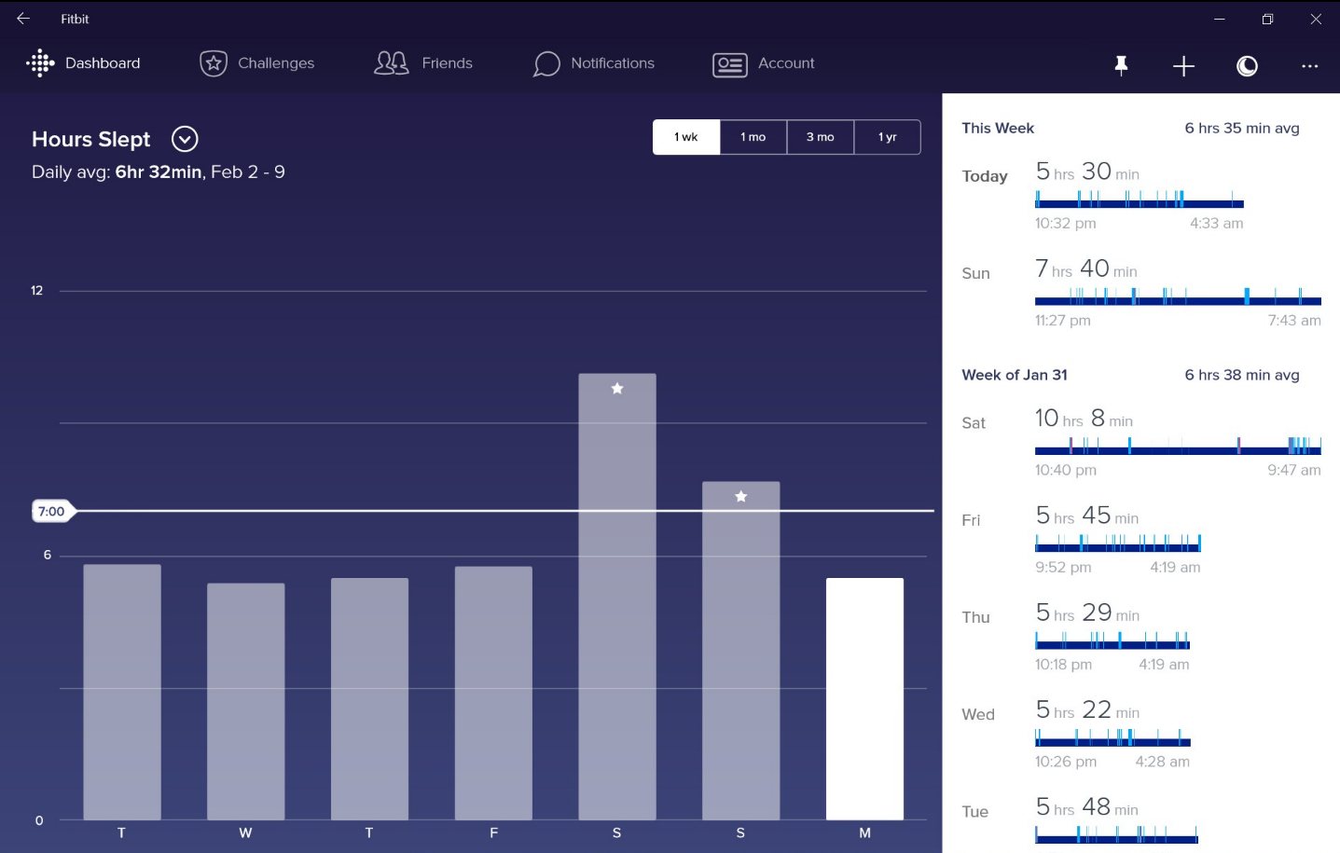
Task: Click the 7:00 sleep goal marker
Action: click(52, 511)
